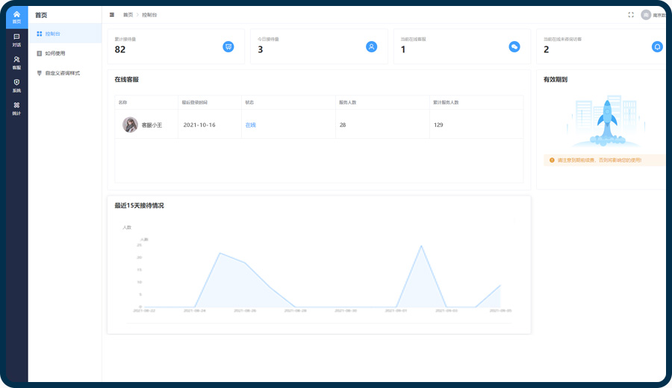This screenshot has height=388, width=672.
Task: Open the 对话 conversations section
Action: 16,40
